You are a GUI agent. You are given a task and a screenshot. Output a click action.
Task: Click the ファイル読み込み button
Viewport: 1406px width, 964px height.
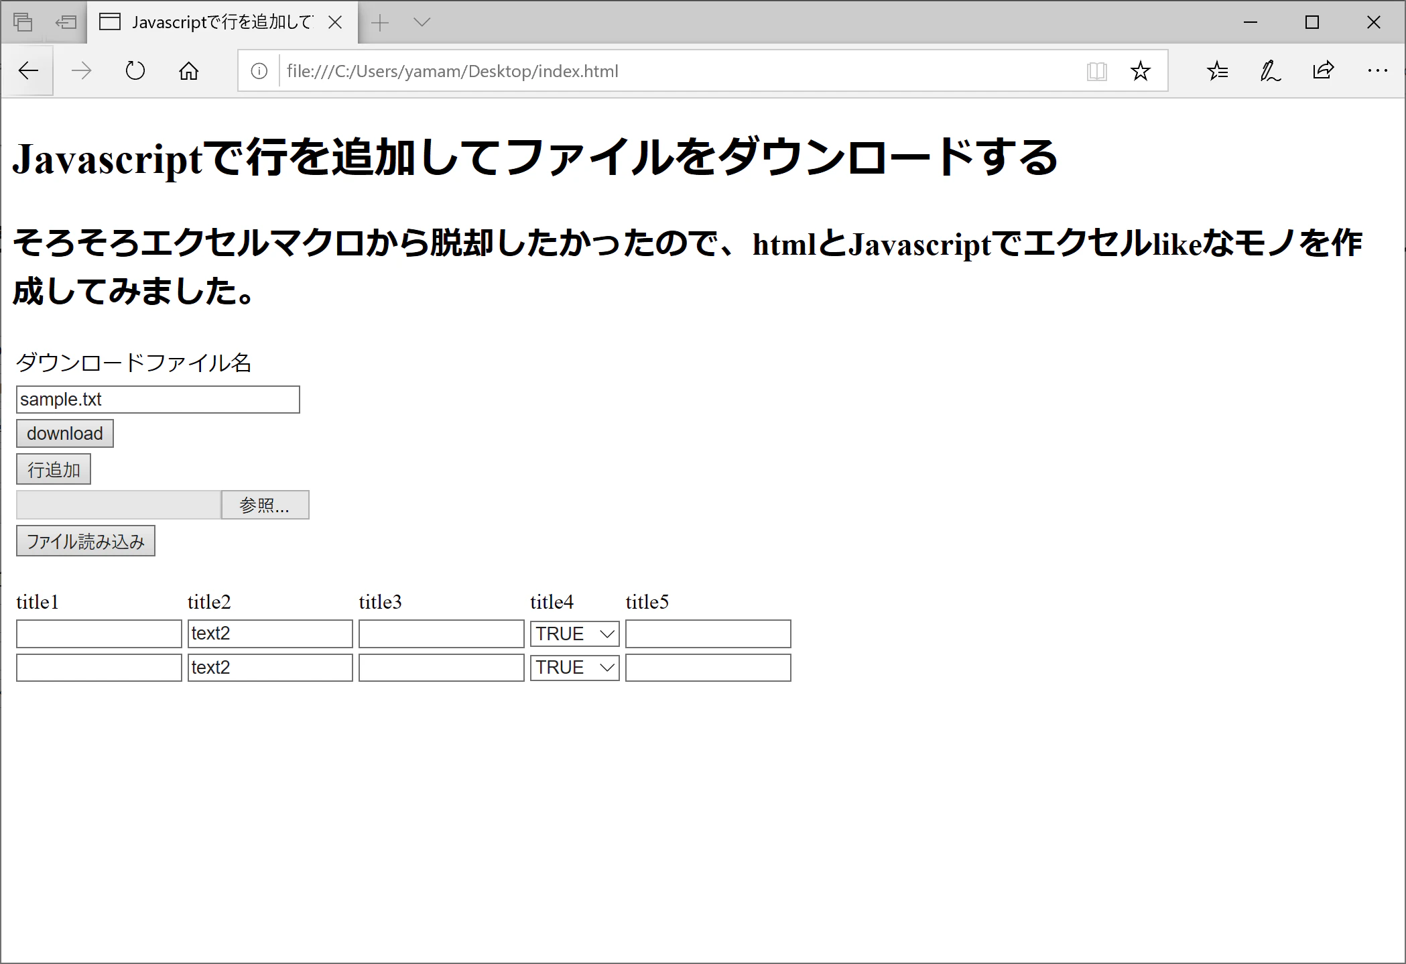[86, 541]
